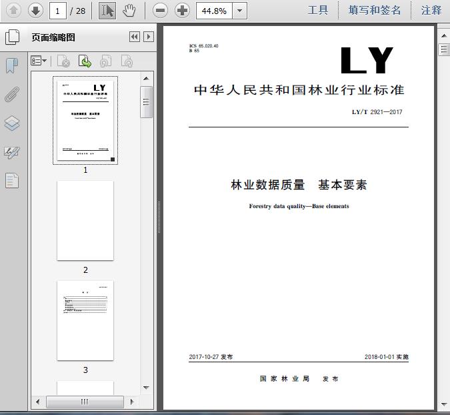Open the 注释 comments pane
The height and width of the screenshot is (415, 450).
(x=431, y=10)
